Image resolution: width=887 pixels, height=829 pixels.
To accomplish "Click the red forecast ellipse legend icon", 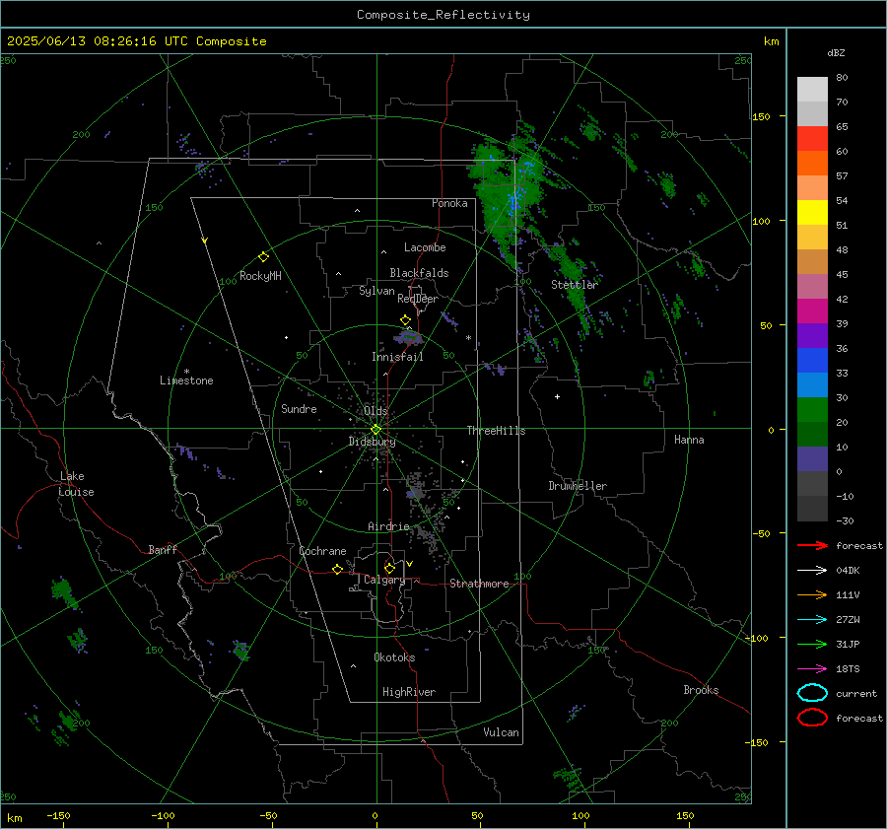I will point(812,718).
